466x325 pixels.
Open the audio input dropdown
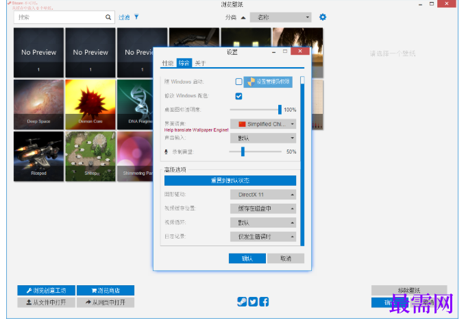263,138
